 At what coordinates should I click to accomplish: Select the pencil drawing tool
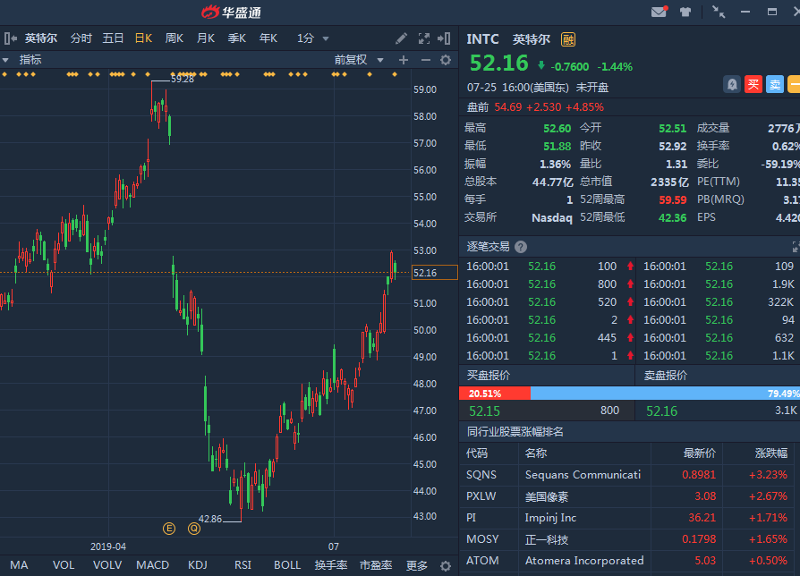click(402, 38)
